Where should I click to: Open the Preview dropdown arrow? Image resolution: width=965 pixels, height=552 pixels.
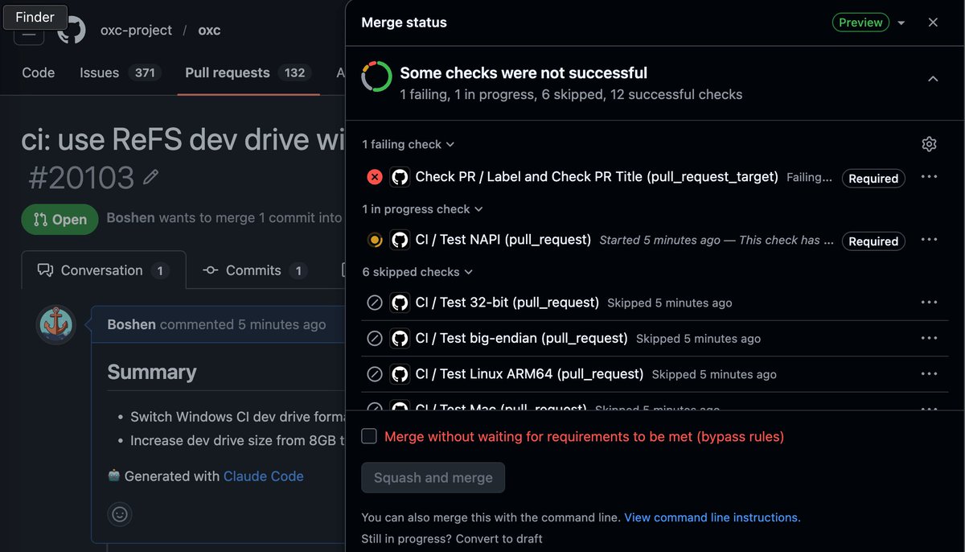[x=901, y=23]
